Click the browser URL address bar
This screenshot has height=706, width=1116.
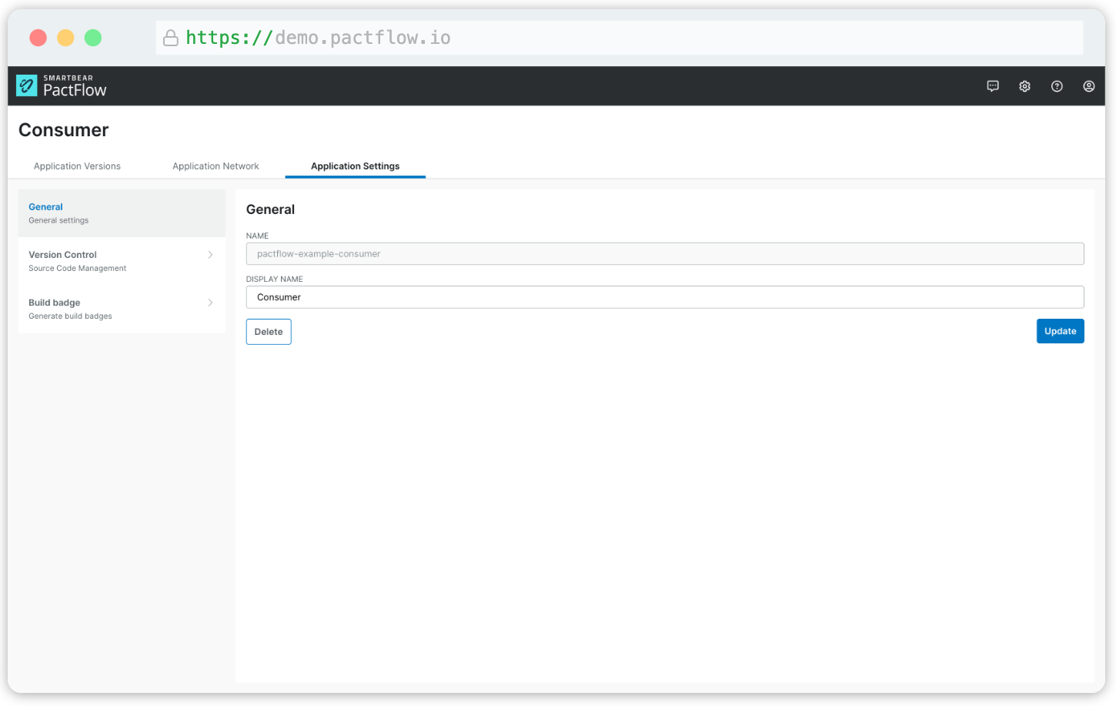(620, 38)
